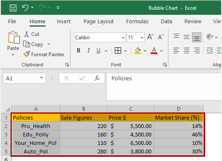Screen dimensions: 222x161
Task: Click the cell with Your_Home_Pol
Action: tap(36, 143)
